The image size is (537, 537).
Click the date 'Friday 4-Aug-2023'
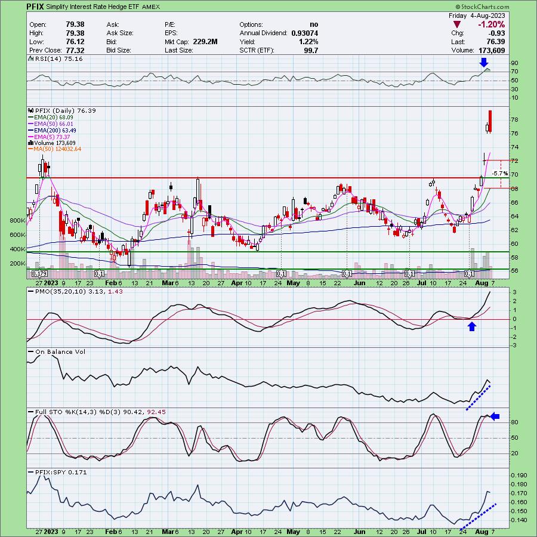point(477,16)
